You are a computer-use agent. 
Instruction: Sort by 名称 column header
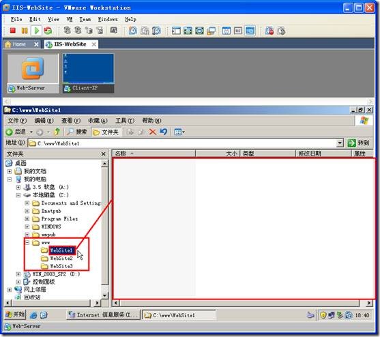154,153
